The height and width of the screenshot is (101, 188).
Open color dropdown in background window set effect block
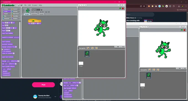(68, 86)
